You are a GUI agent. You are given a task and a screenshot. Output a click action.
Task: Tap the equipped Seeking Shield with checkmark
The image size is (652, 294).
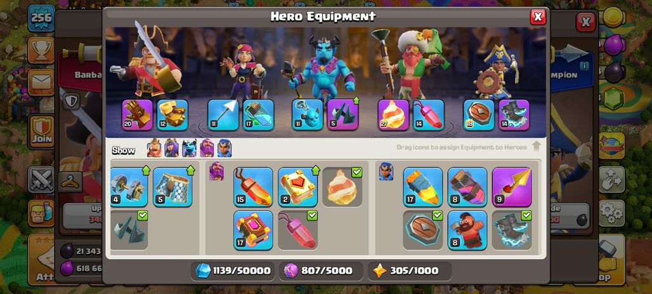tap(423, 231)
